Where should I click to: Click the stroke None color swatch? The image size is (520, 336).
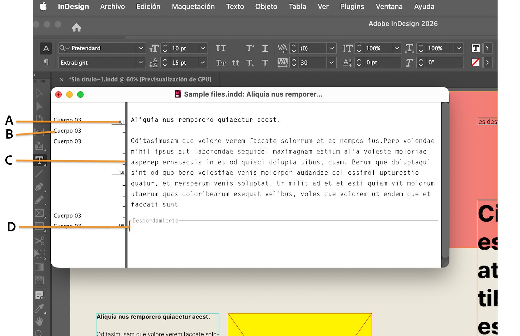coord(475,62)
